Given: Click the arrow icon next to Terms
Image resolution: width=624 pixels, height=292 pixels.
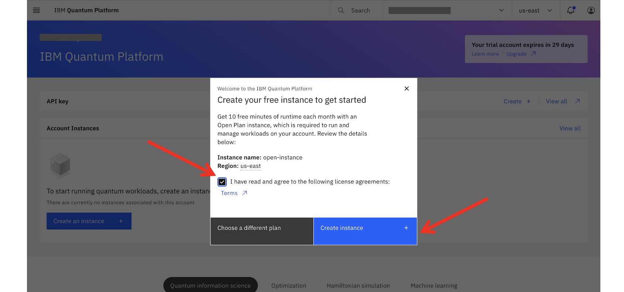Looking at the screenshot, I should point(244,193).
